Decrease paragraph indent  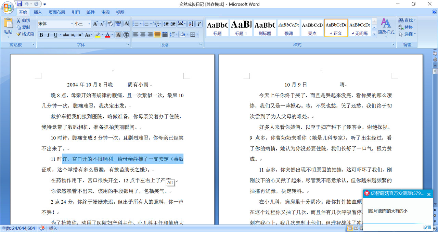click(166, 24)
